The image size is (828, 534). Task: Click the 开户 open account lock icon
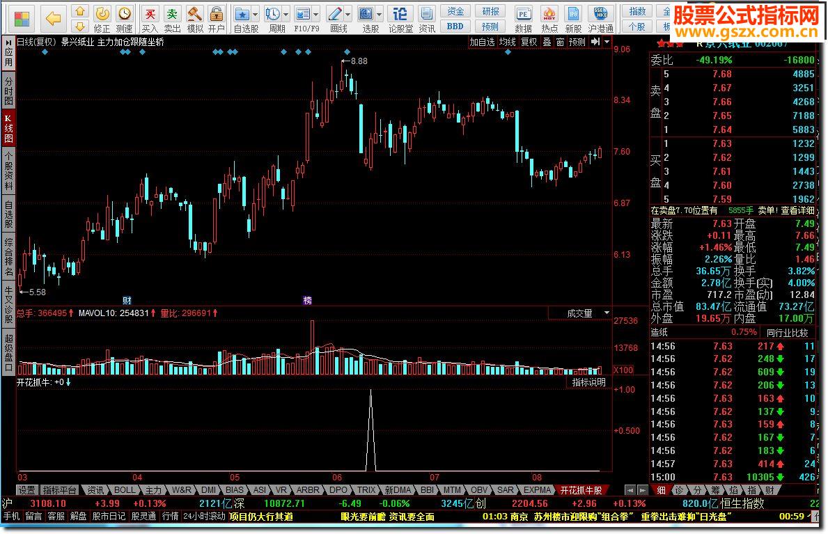[x=216, y=19]
